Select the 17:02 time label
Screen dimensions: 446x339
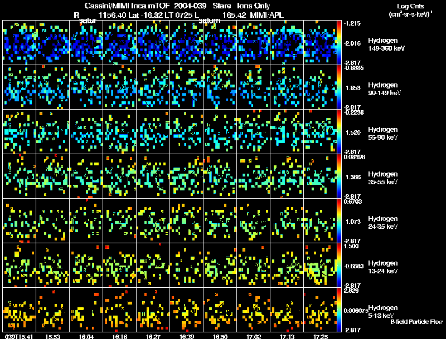tap(254, 336)
